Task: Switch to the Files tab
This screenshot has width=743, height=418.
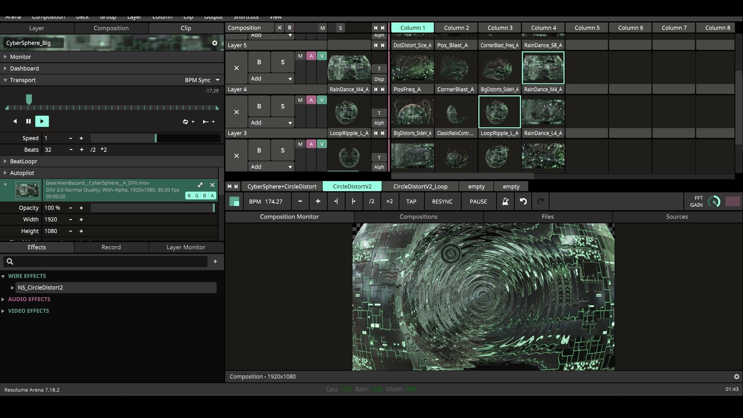Action: point(548,217)
